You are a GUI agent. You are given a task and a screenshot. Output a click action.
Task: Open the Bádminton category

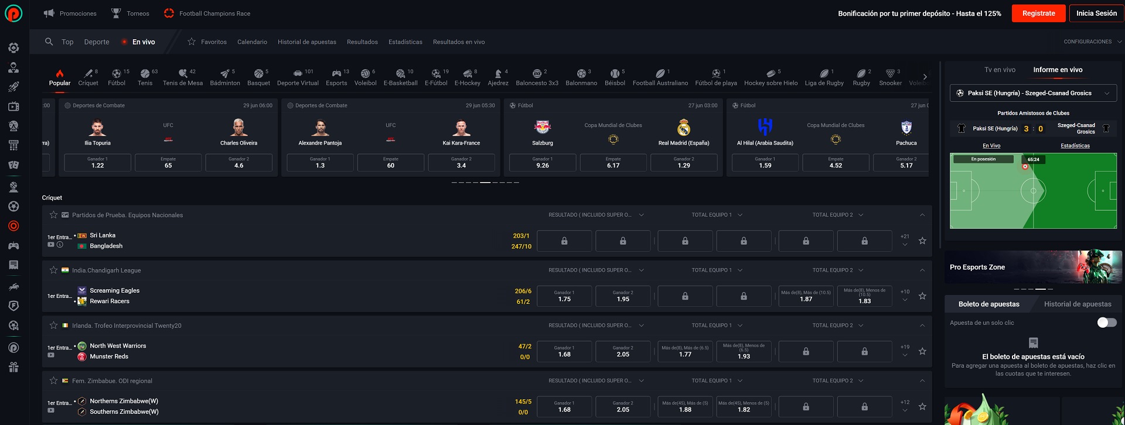[225, 77]
